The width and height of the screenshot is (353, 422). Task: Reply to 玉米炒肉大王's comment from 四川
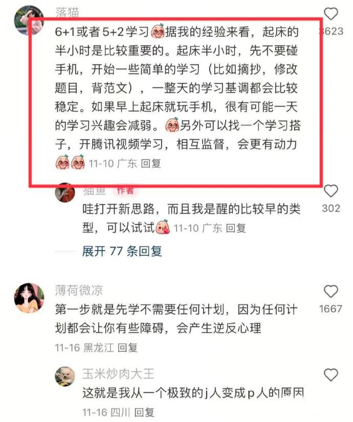click(144, 412)
